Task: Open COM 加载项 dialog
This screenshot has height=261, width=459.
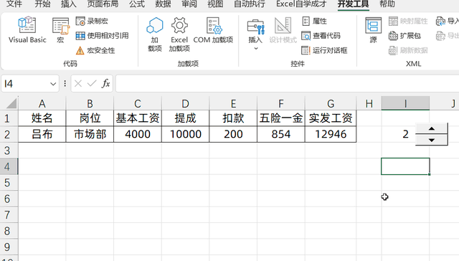Action: coord(213,30)
